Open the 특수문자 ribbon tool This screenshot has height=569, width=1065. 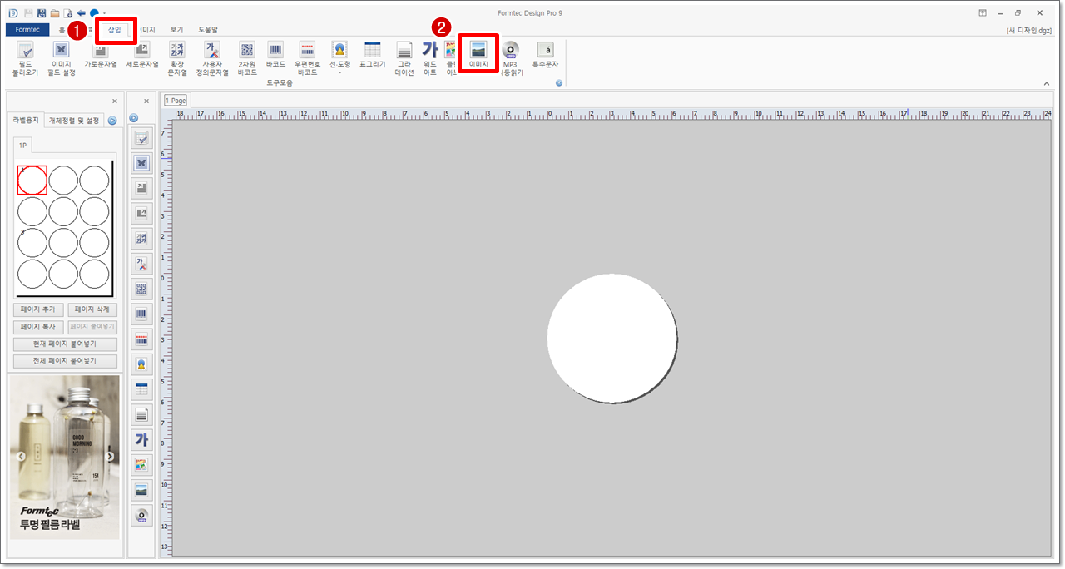tap(546, 55)
